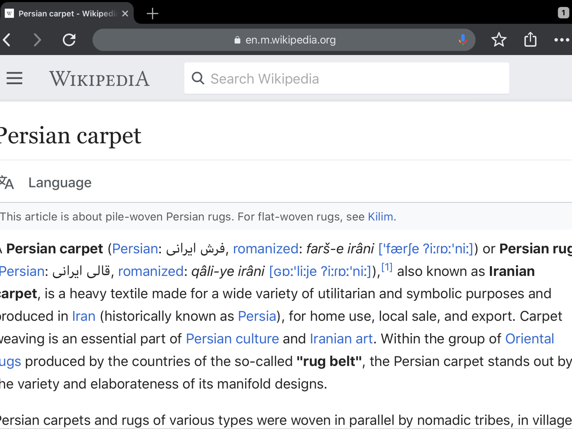Open the IPA link [ɢɒːˈliːje ʔiːrɒːˈniː]
The height and width of the screenshot is (429, 572).
tap(320, 271)
